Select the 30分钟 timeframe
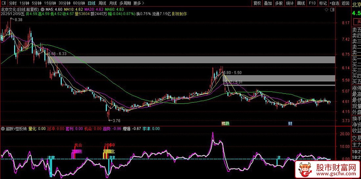 coord(64,3)
